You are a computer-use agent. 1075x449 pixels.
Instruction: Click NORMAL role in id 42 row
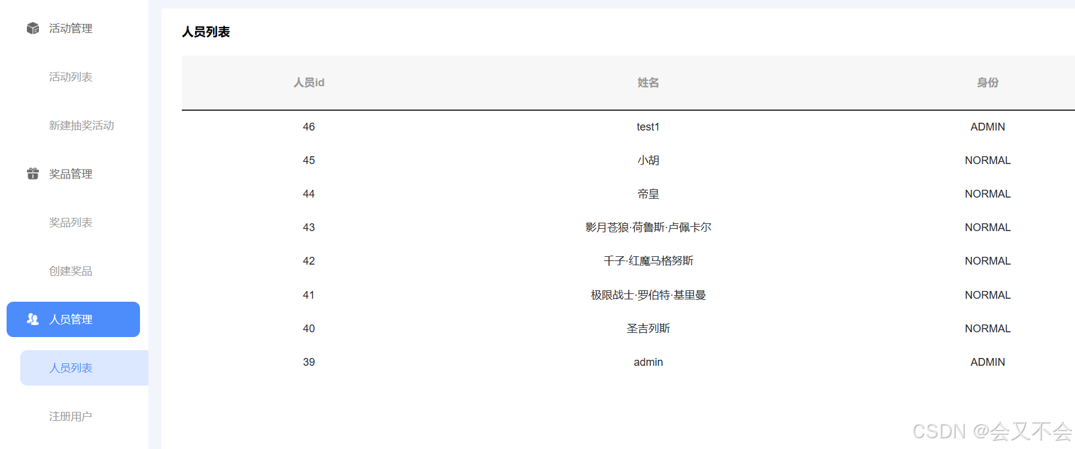988,261
